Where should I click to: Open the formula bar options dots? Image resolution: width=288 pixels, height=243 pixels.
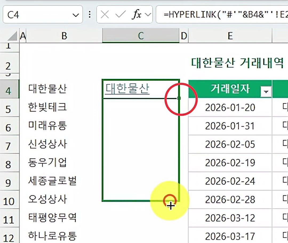90,14
